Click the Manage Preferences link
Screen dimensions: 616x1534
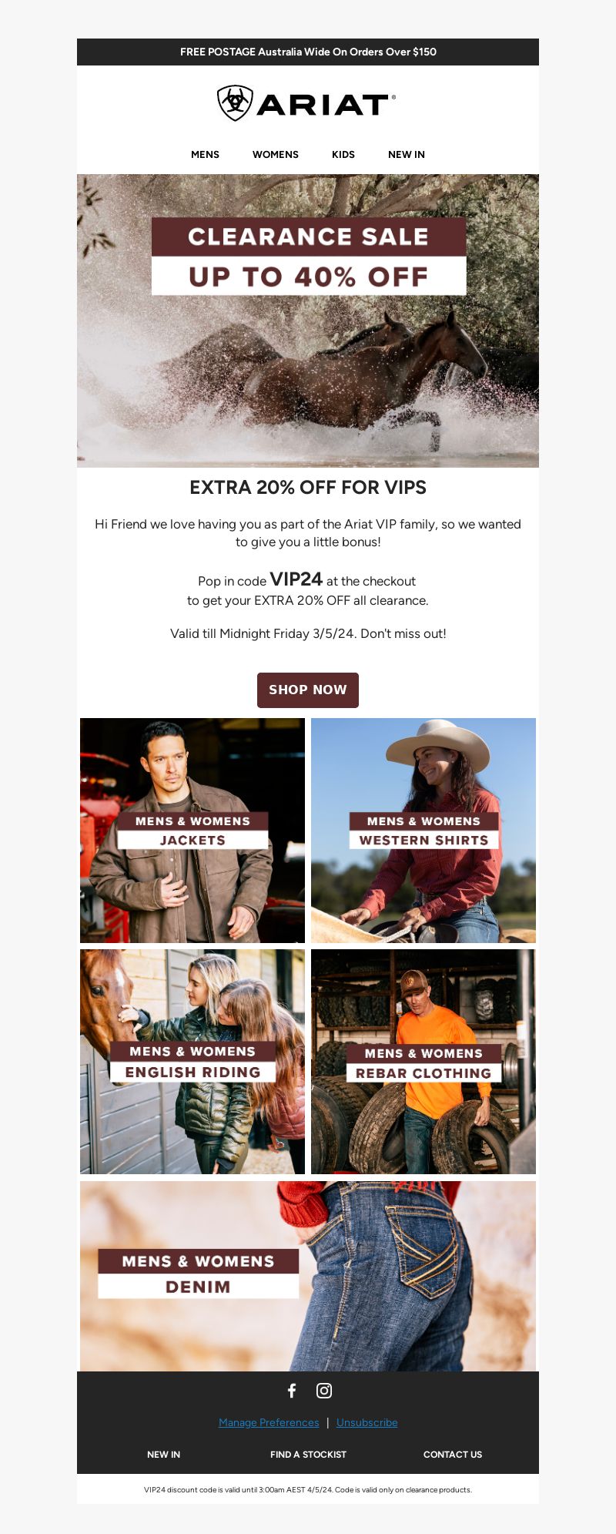coord(269,1422)
